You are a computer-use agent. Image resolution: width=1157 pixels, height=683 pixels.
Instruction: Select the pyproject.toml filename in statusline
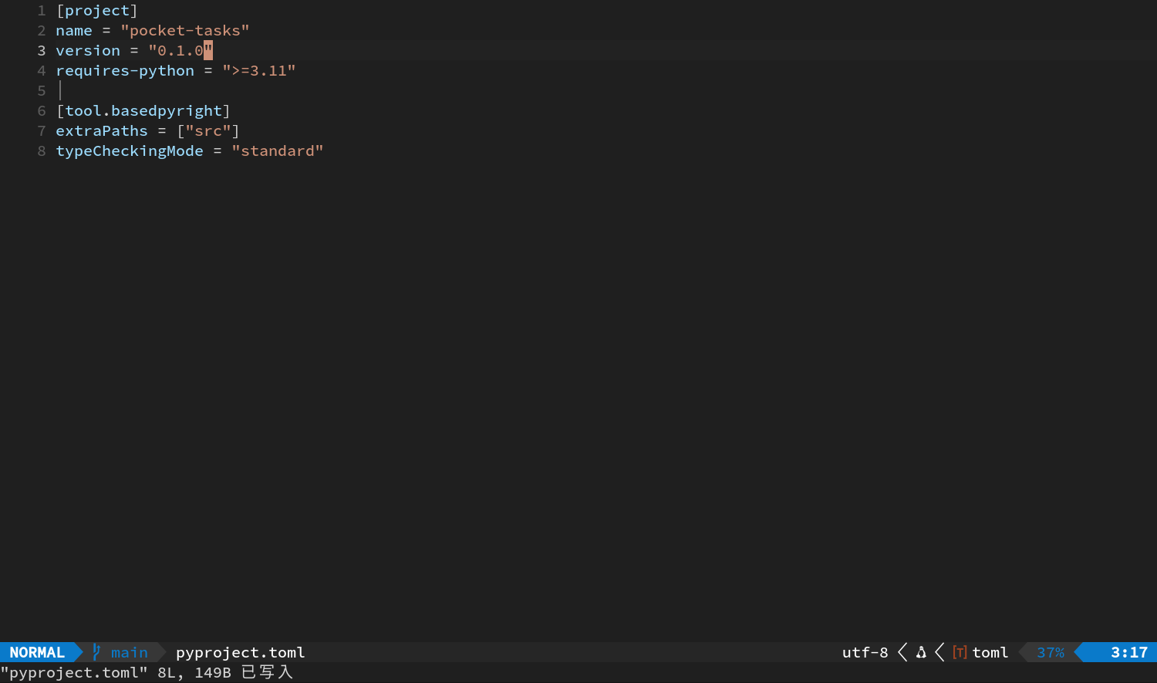(x=241, y=653)
